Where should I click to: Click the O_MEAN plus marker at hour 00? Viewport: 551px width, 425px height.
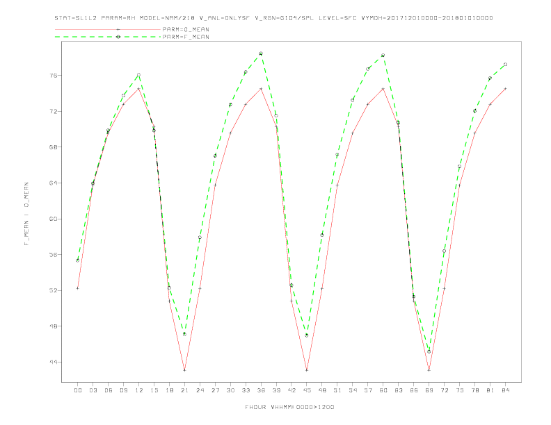pos(78,288)
